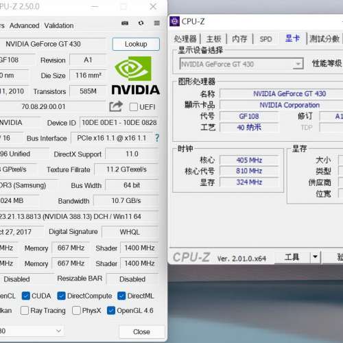Click the BIOS version 70.08.29.00.01 field
Viewport: 343px width, 343px height.
tap(53, 106)
